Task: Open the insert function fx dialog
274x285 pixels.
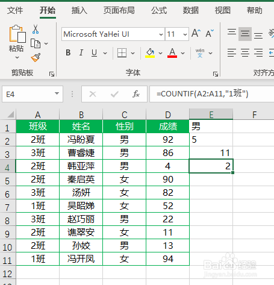Action: pyautogui.click(x=136, y=94)
